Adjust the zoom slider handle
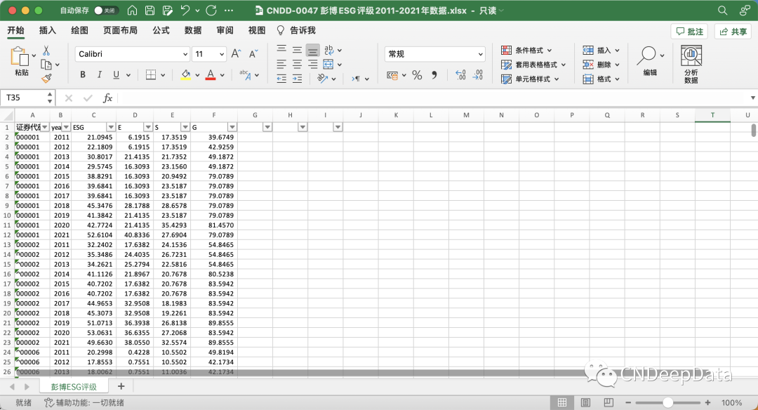 click(667, 402)
